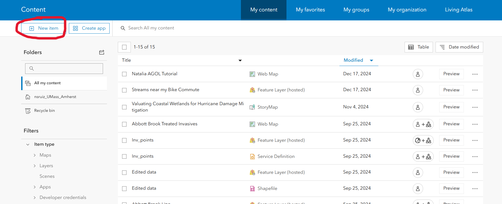Viewport: 502px width, 204px height.
Task: Check the Edited data Feature Layer checkbox
Action: [x=124, y=172]
